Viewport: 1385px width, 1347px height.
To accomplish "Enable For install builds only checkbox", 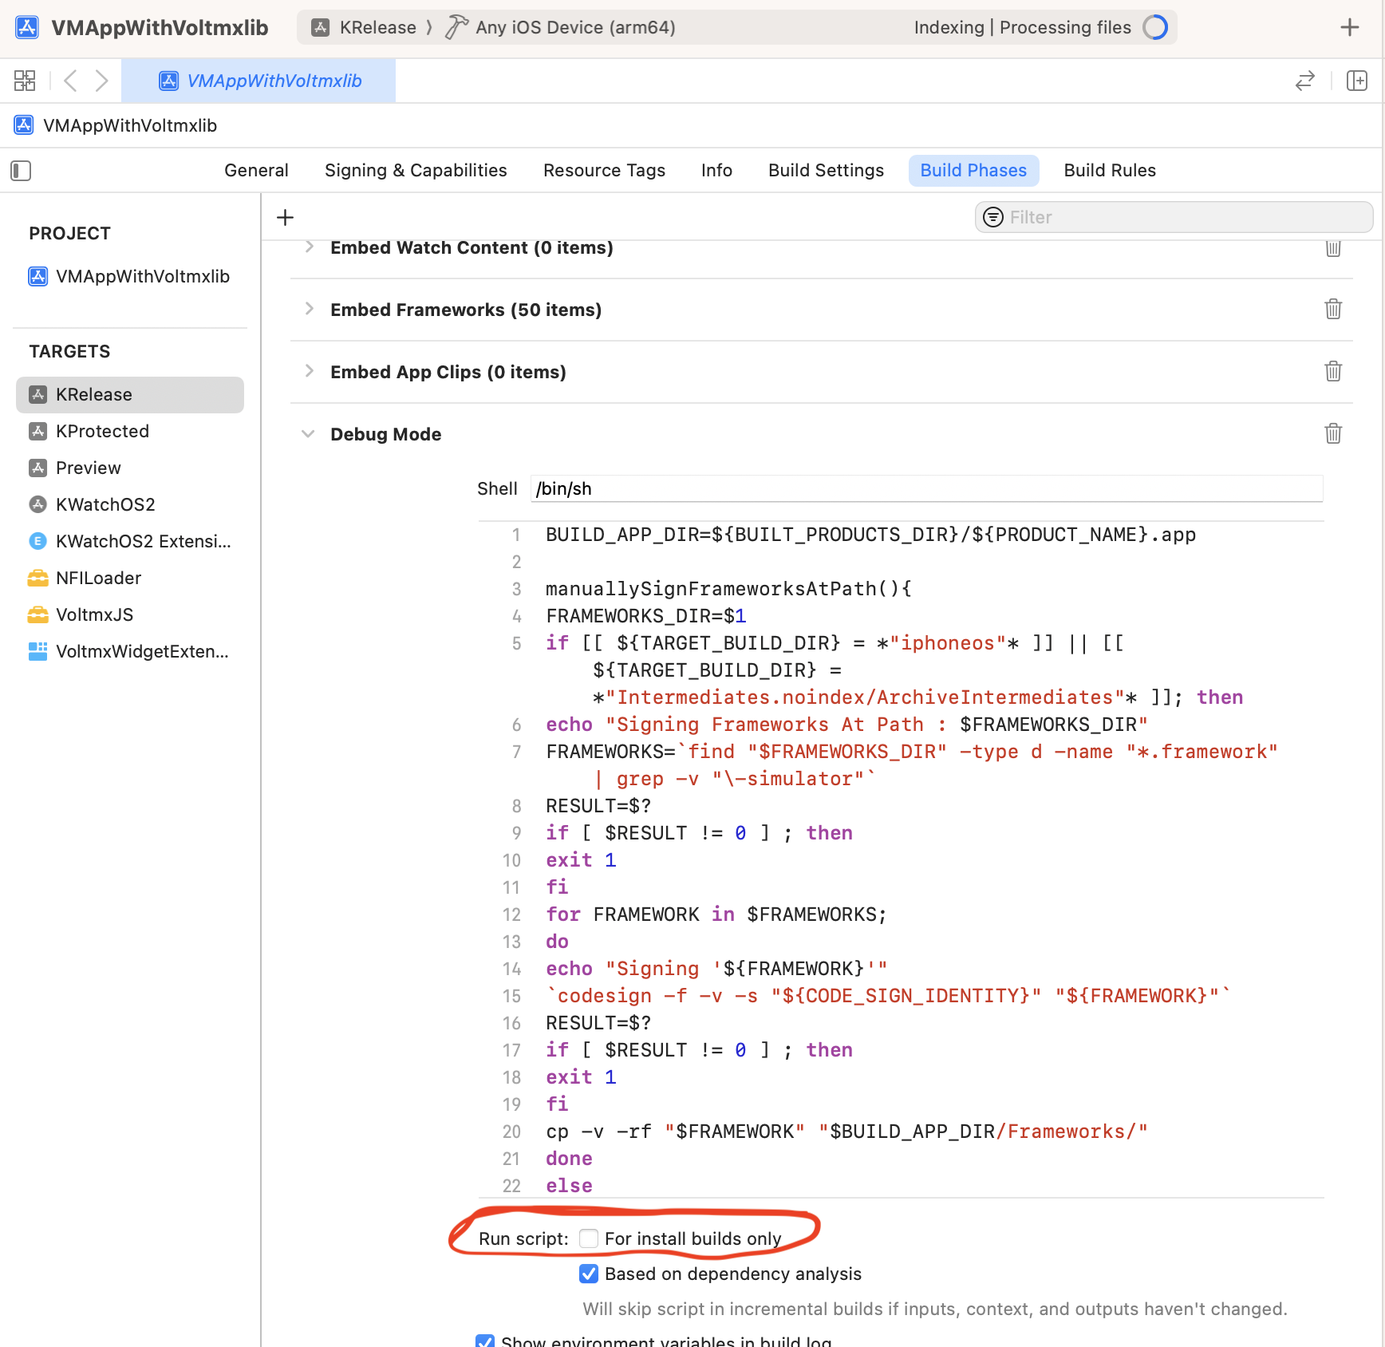I will [589, 1238].
